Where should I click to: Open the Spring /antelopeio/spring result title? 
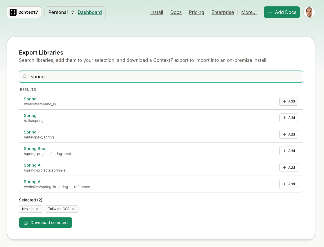30,132
